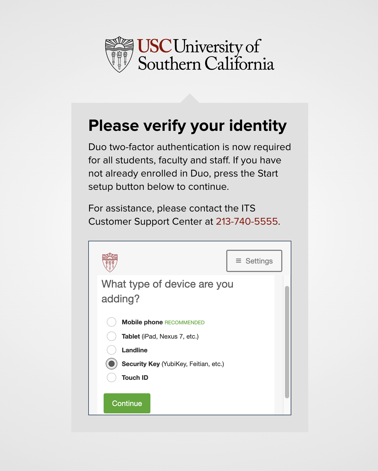The image size is (378, 471).
Task: Click the hamburger icon beside Settings
Action: click(238, 261)
